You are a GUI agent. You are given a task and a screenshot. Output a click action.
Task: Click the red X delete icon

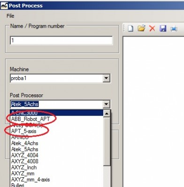(x=152, y=29)
